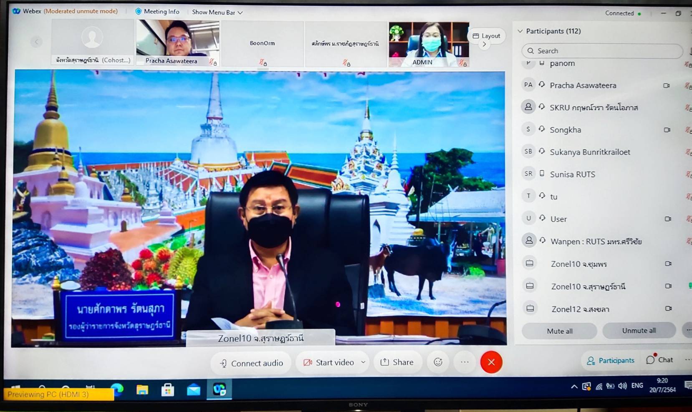Open Meeting Info panel
Image resolution: width=692 pixels, height=412 pixels.
click(x=157, y=12)
